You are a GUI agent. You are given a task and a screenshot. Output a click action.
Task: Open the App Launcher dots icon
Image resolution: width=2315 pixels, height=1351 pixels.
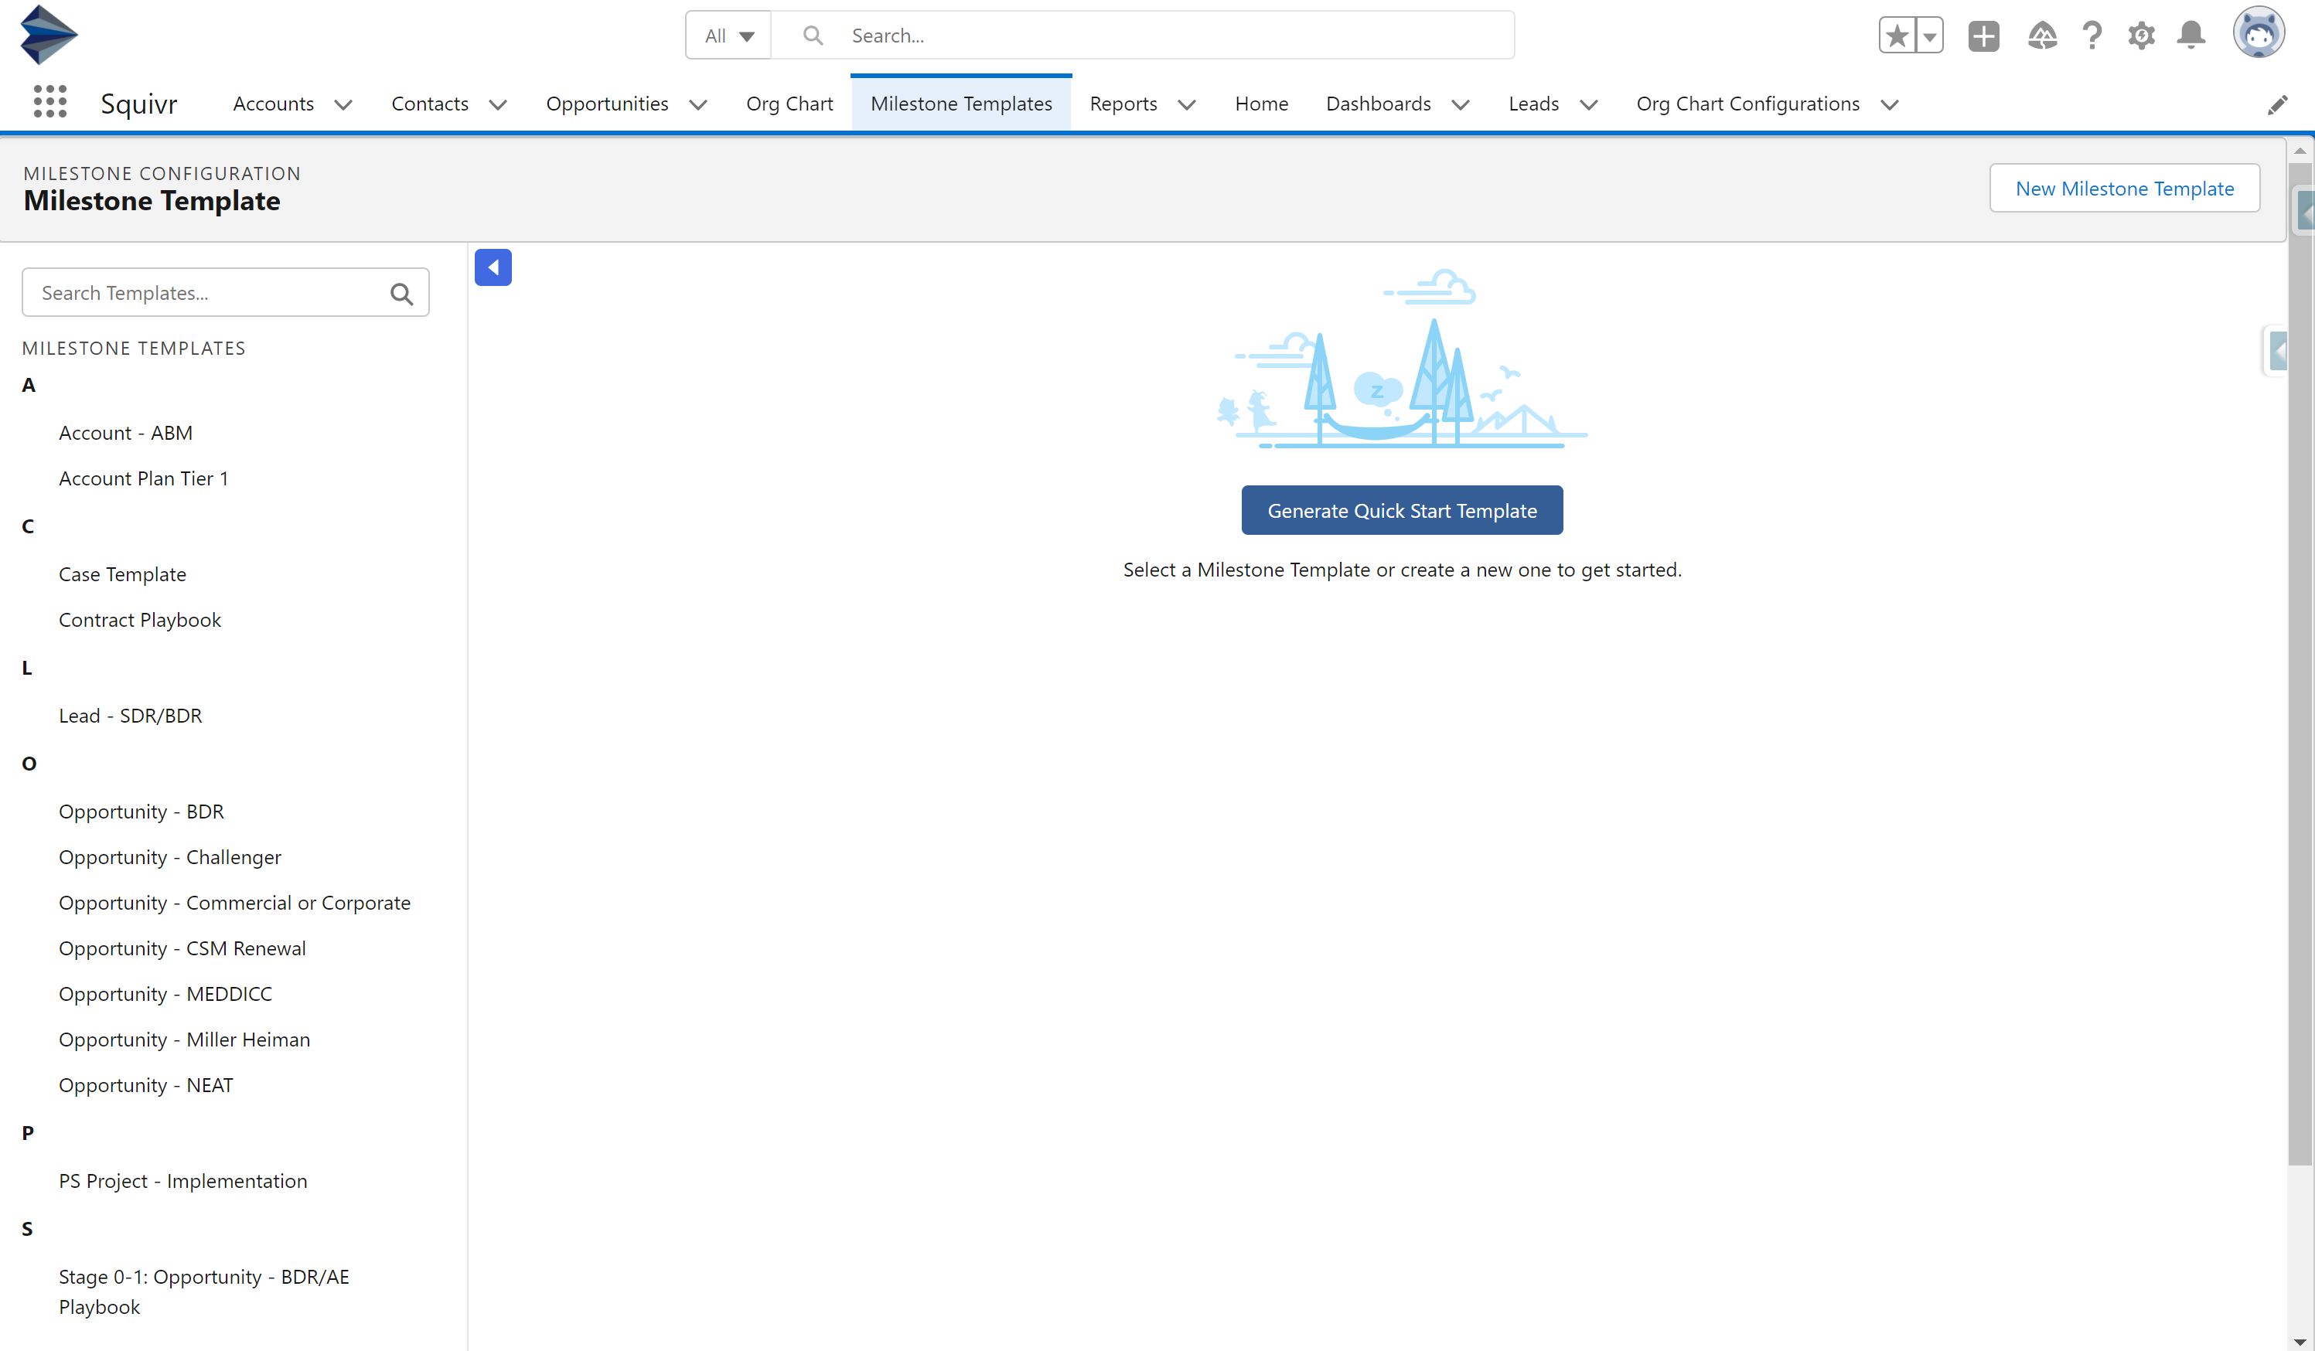[49, 102]
